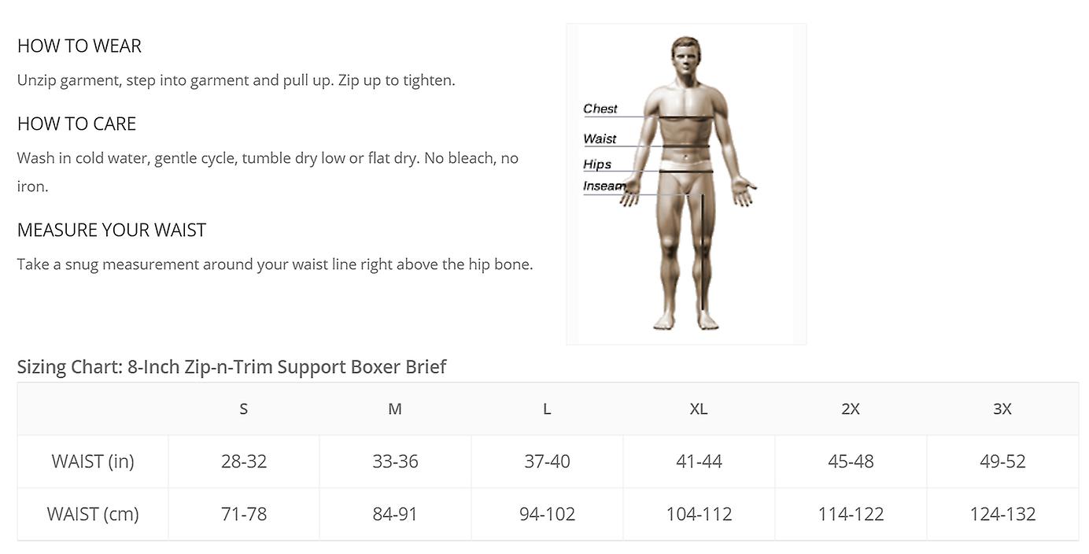Click the body measurement diagram image
1089x554 pixels.
[686, 184]
